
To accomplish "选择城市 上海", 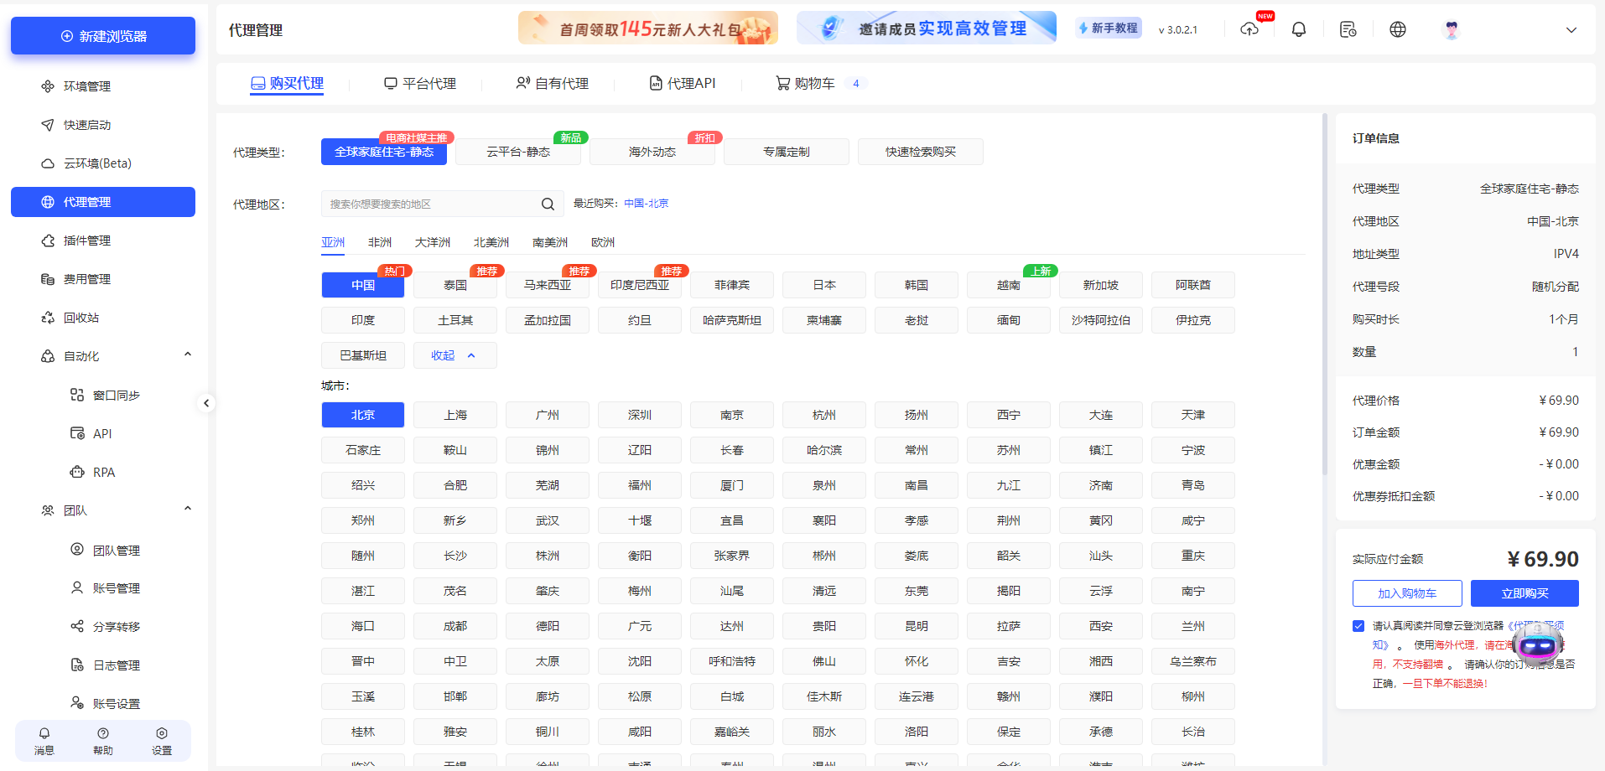I will click(454, 414).
